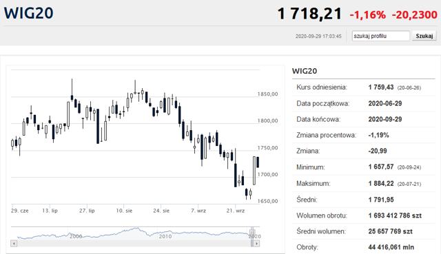The image size is (441, 254).
Task: Click the Minimum date (20-09-24)
Action: click(x=409, y=167)
